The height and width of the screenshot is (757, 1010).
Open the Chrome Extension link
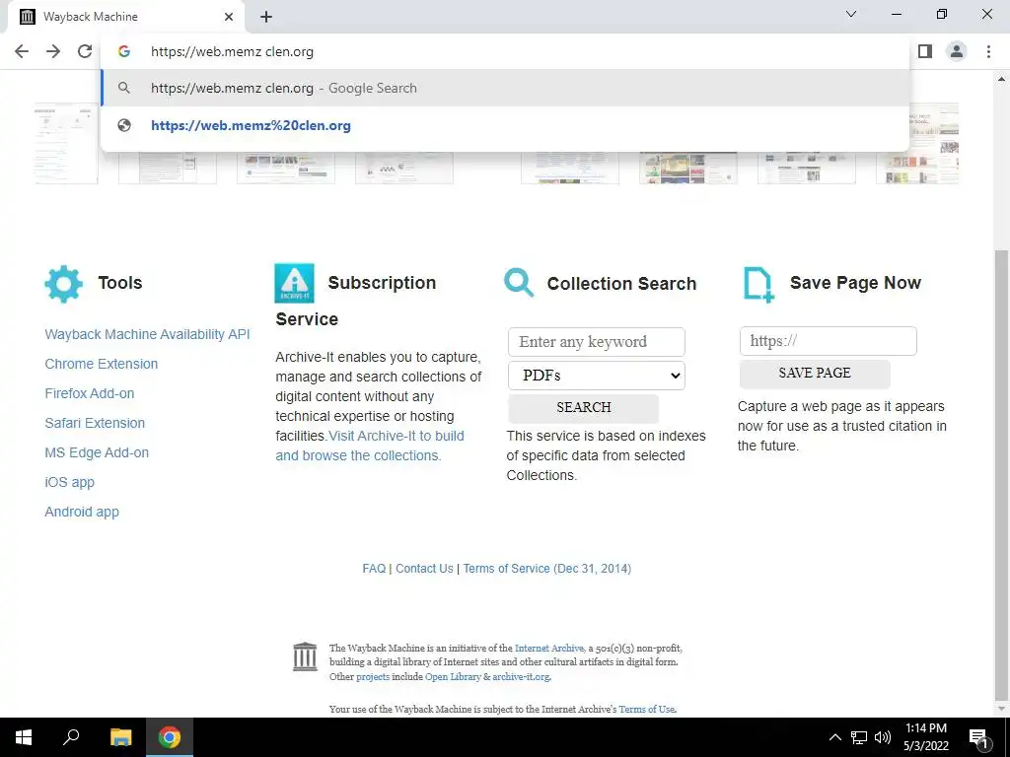[102, 364]
